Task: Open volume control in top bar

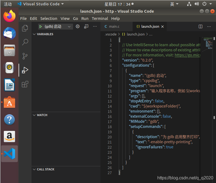Action: [x=197, y=4]
